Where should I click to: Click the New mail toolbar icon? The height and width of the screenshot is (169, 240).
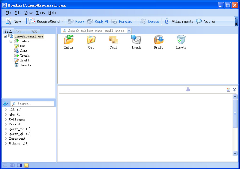[8, 21]
